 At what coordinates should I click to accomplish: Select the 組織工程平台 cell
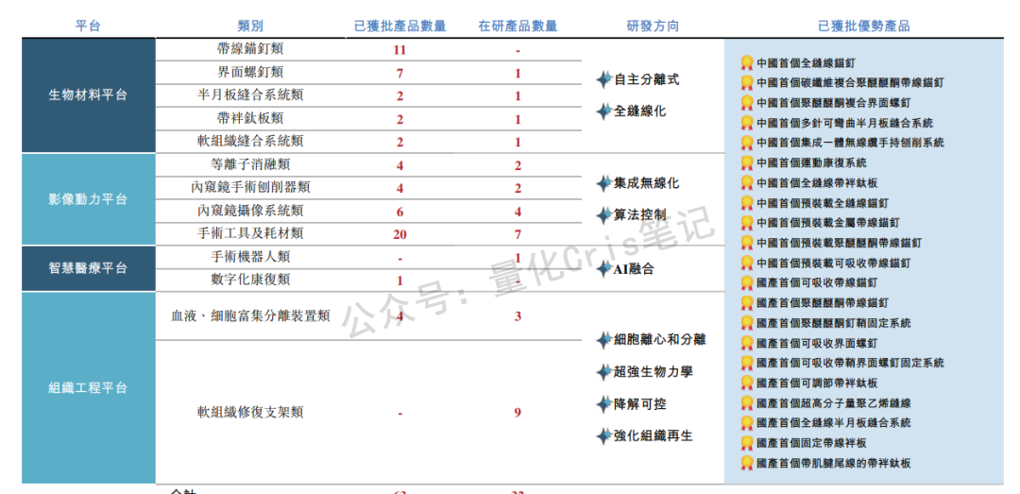coord(89,388)
